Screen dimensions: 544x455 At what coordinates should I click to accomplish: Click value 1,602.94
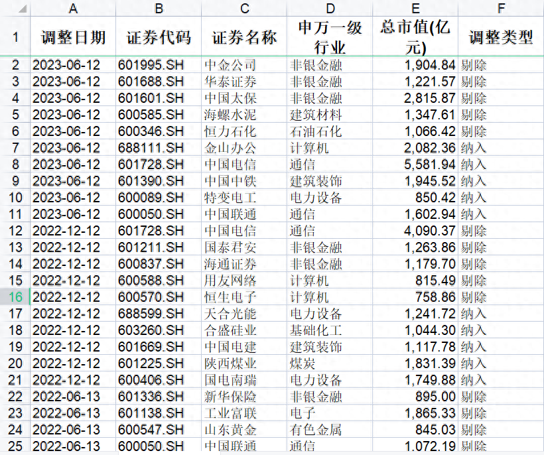(415, 214)
